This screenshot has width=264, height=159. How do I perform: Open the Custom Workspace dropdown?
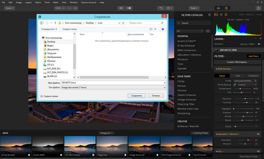(237, 62)
